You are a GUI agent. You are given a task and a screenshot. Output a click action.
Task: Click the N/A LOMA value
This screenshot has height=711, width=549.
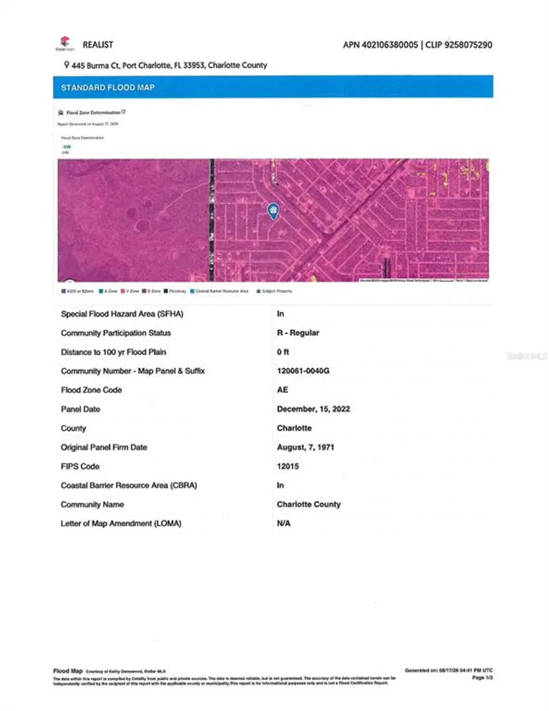[284, 523]
